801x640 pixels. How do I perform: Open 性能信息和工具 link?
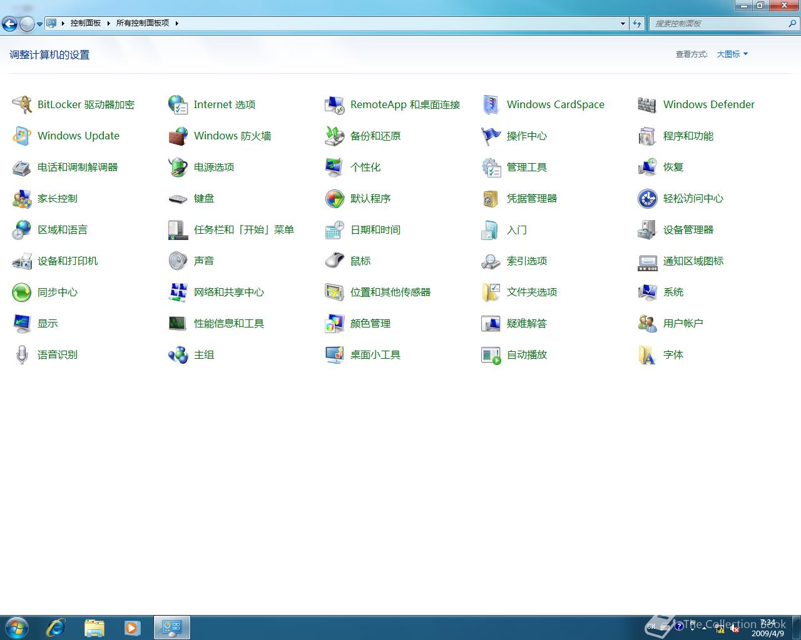[229, 323]
